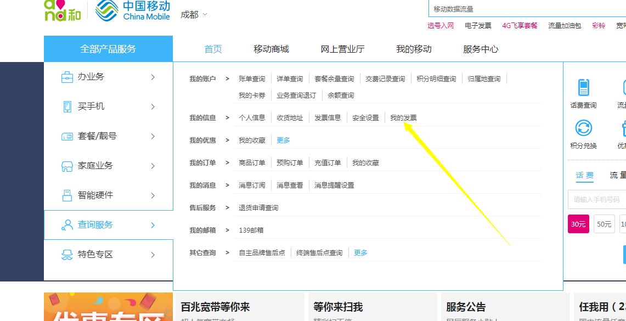Open 收货地址 link
The width and height of the screenshot is (626, 321).
(x=290, y=118)
